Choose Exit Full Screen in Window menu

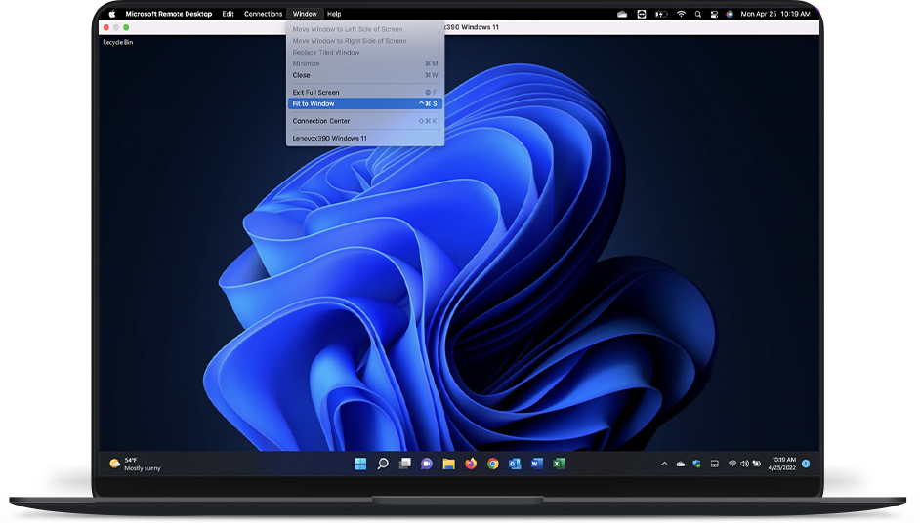(x=315, y=92)
